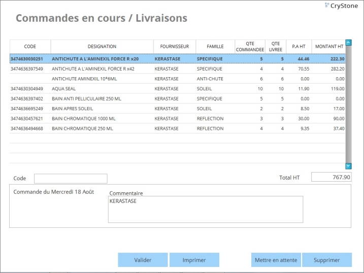This screenshot has height=273, width=364.
Task: Click code 3474636397402
Action: 27,99
